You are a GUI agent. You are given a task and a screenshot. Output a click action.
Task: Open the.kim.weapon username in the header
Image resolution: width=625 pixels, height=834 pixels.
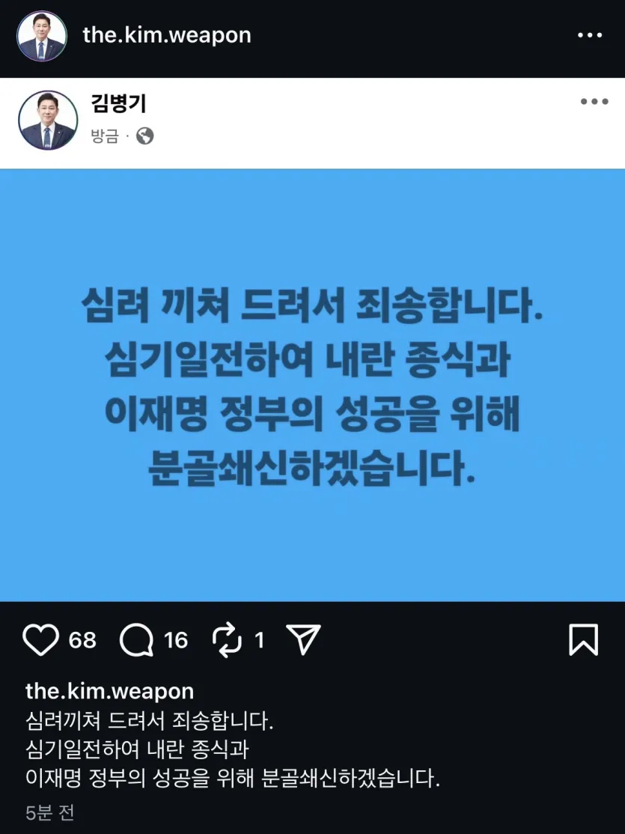pyautogui.click(x=166, y=35)
